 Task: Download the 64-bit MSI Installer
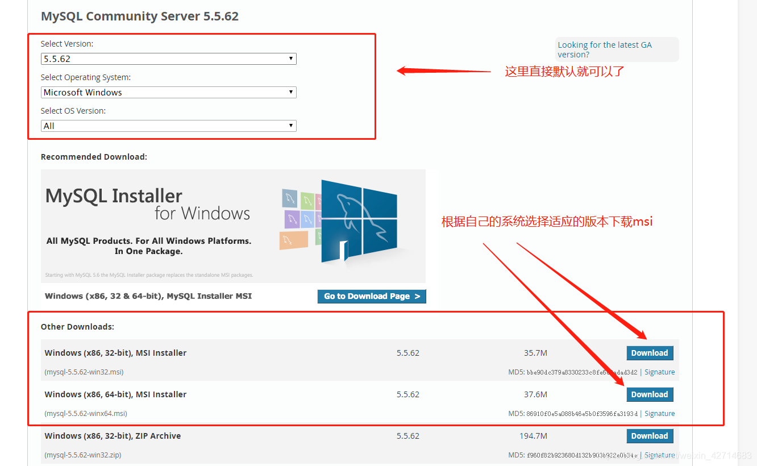click(650, 394)
